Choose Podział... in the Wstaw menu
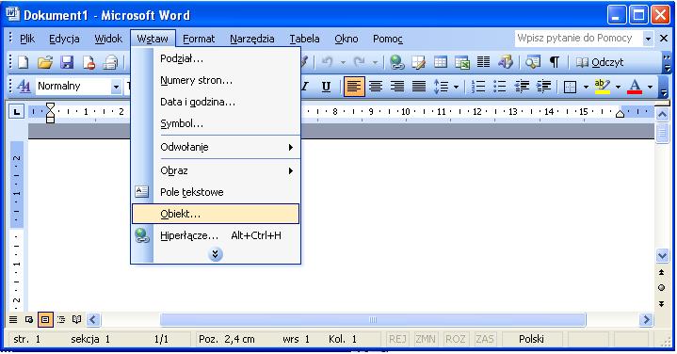The image size is (677, 354). [x=216, y=58]
